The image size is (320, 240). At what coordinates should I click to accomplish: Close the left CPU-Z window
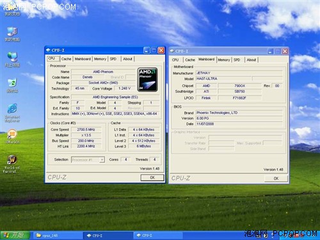tap(161, 51)
